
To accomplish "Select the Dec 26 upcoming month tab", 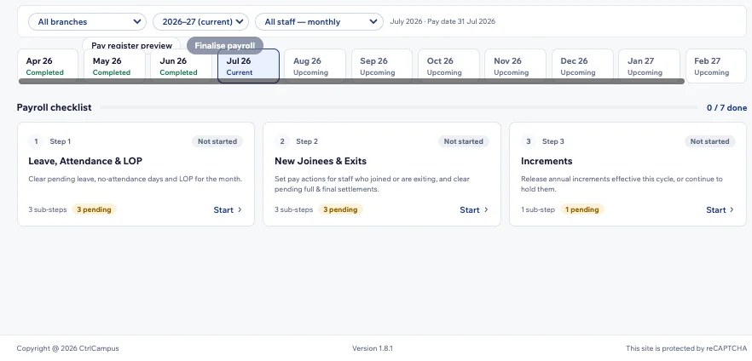I will point(582,66).
